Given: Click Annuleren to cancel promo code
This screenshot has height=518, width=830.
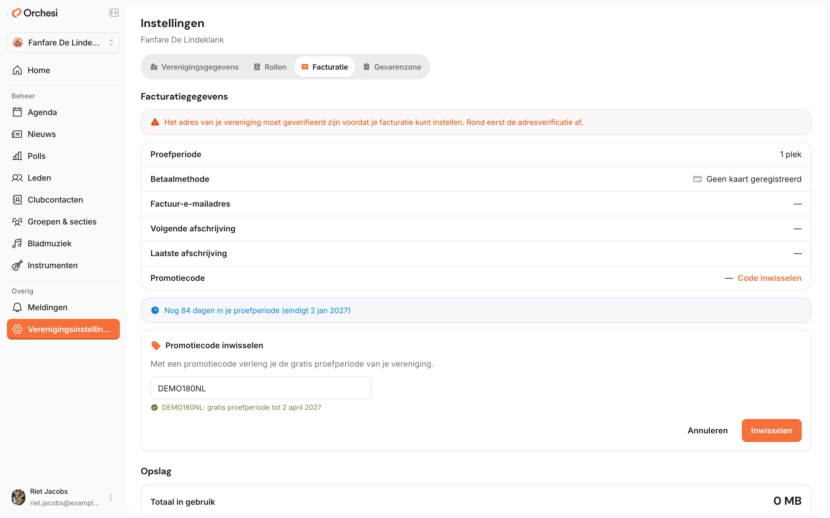Looking at the screenshot, I should tap(708, 430).
